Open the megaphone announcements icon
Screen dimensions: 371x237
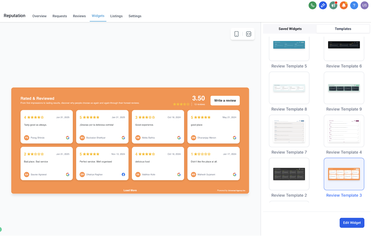pyautogui.click(x=333, y=5)
